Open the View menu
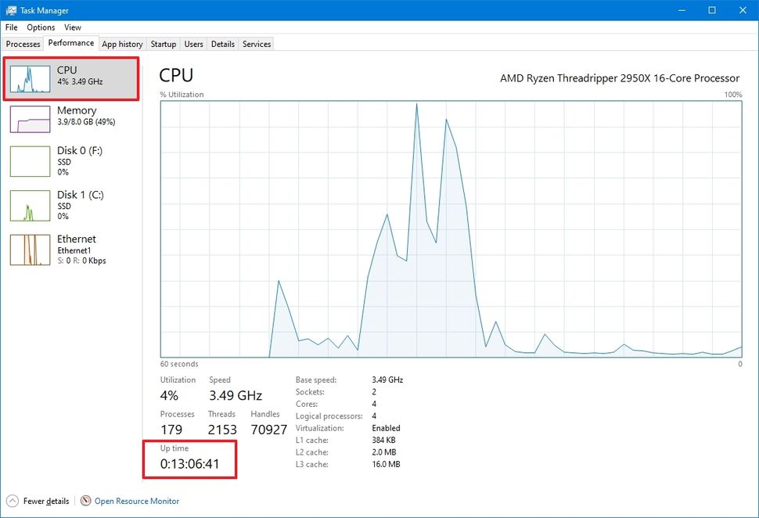Screen dimensions: 759x518 click(x=72, y=27)
